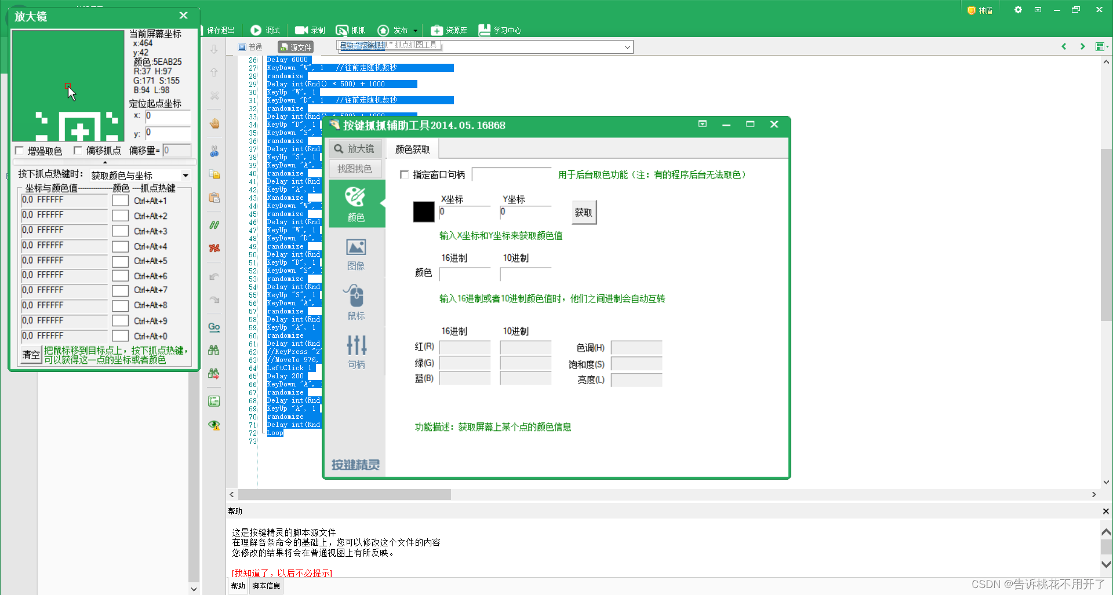Screen dimensions: 1113x595
Task: Click the navigate forward arrow in the editor header
Action: point(1082,46)
